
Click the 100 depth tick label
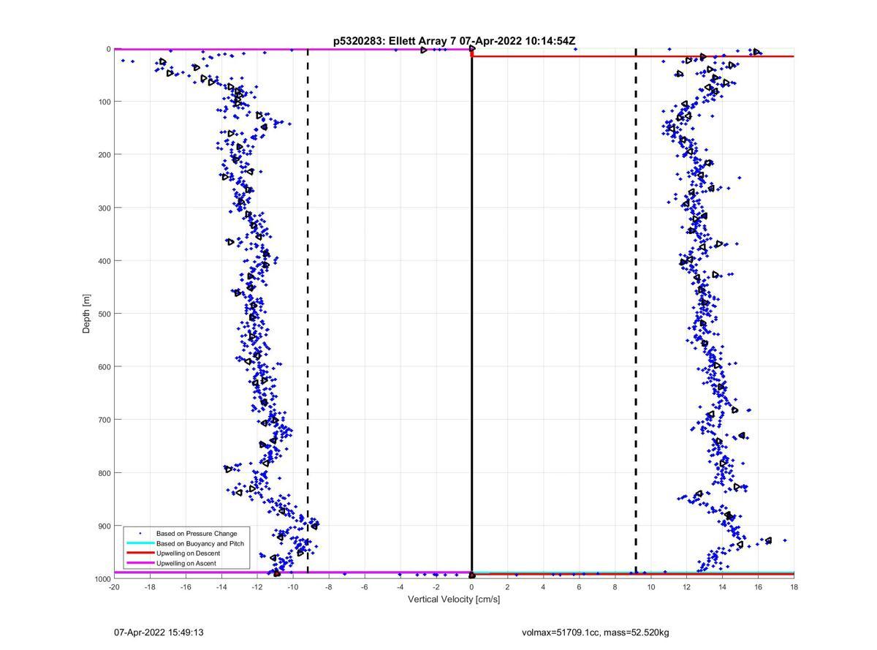tap(104, 102)
